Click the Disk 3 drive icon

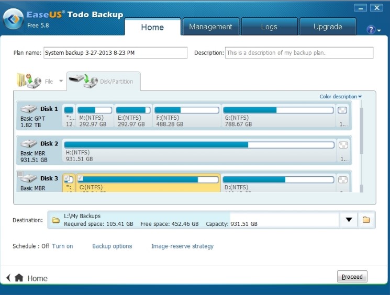[x=29, y=178]
